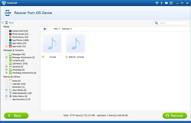
Task: Click the Safari Bookmark icon
Action: pos(11,93)
